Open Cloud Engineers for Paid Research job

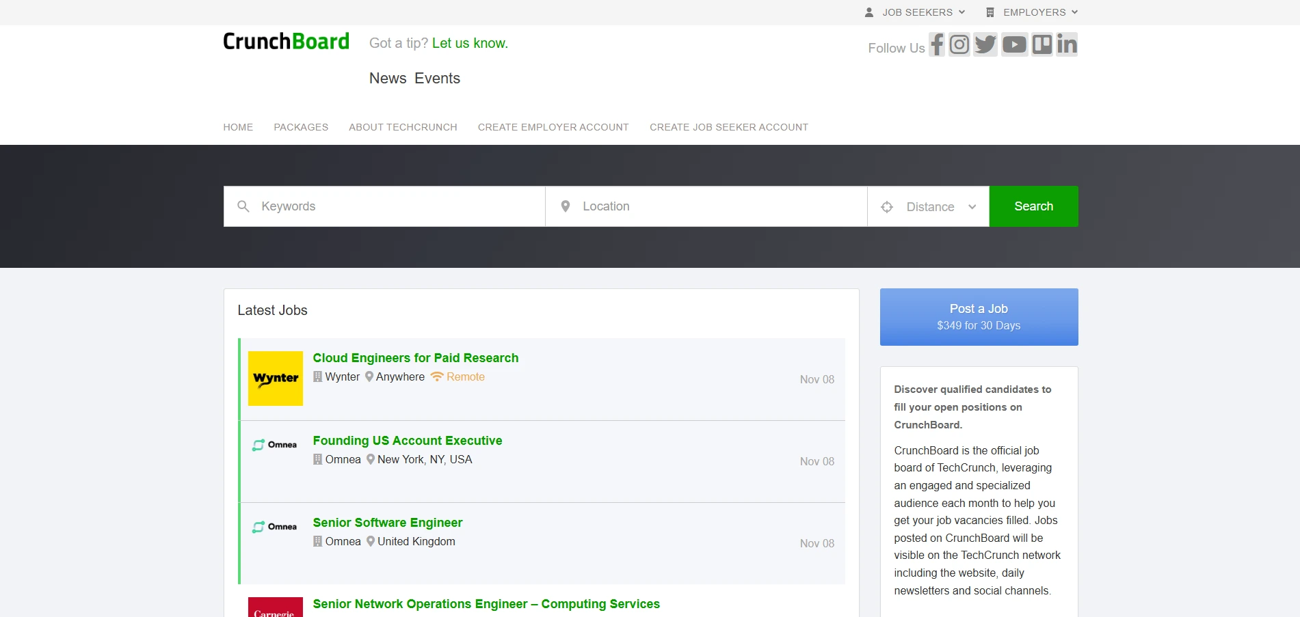point(416,358)
